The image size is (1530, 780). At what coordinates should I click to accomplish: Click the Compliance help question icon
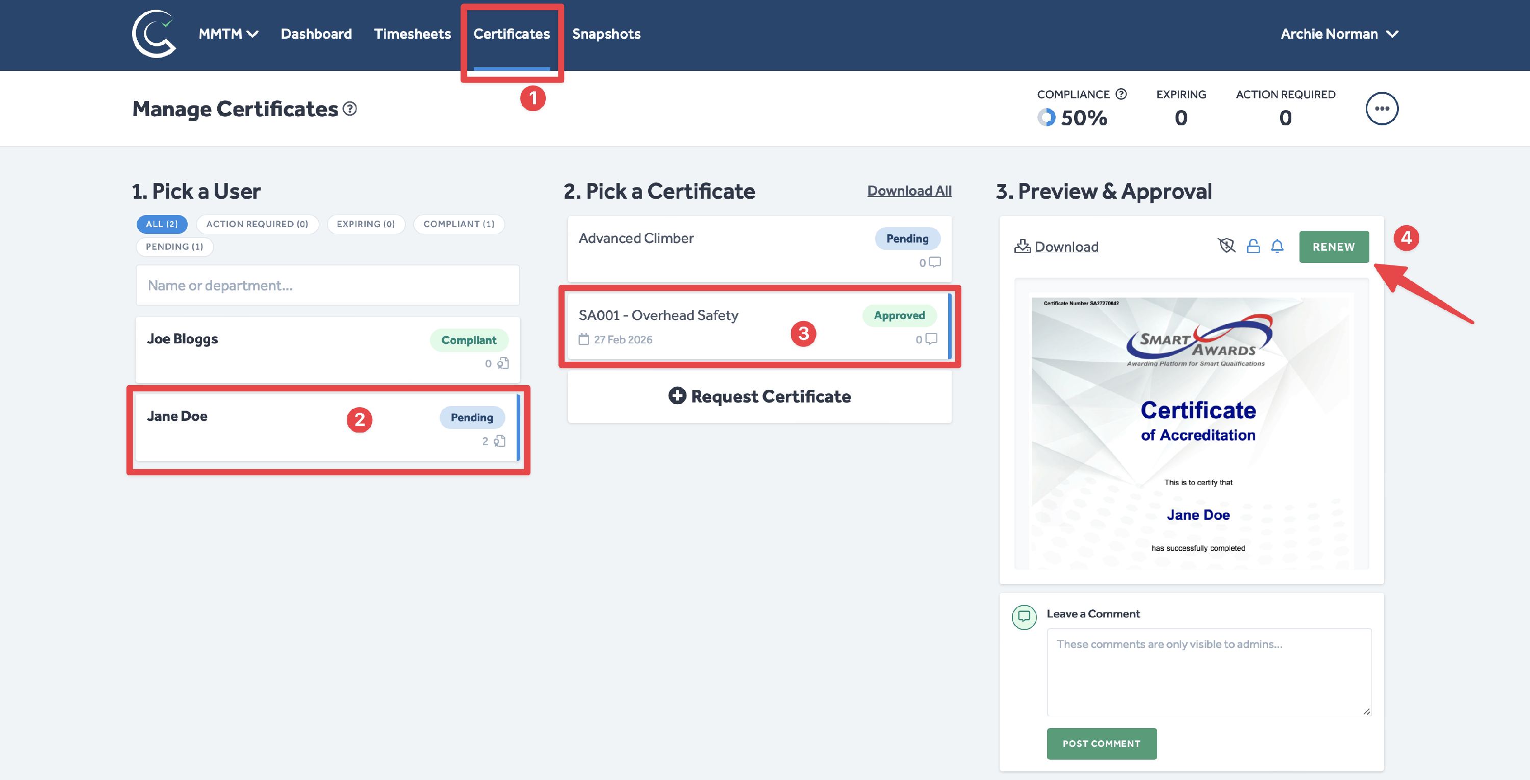click(1121, 94)
